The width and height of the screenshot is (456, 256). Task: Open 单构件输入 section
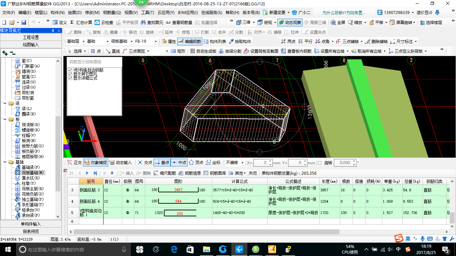(x=31, y=224)
